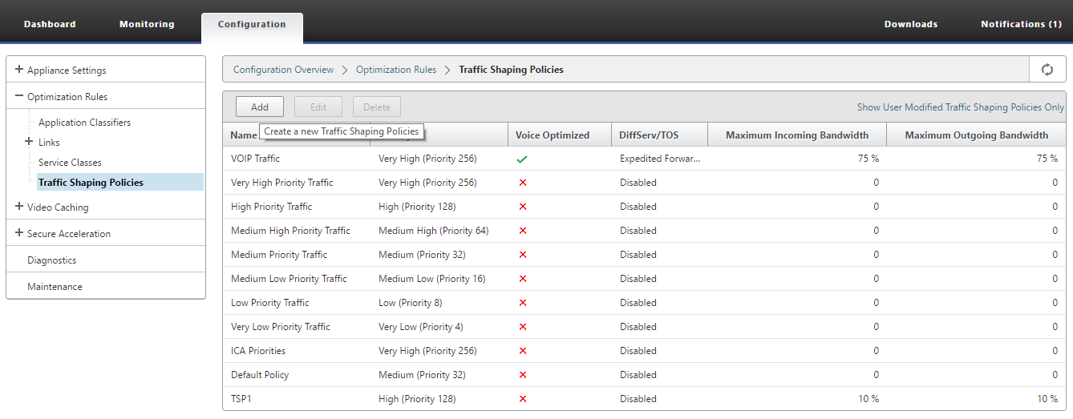Sort by DiffServ/TOS column header
This screenshot has height=419, width=1073.
click(x=649, y=135)
